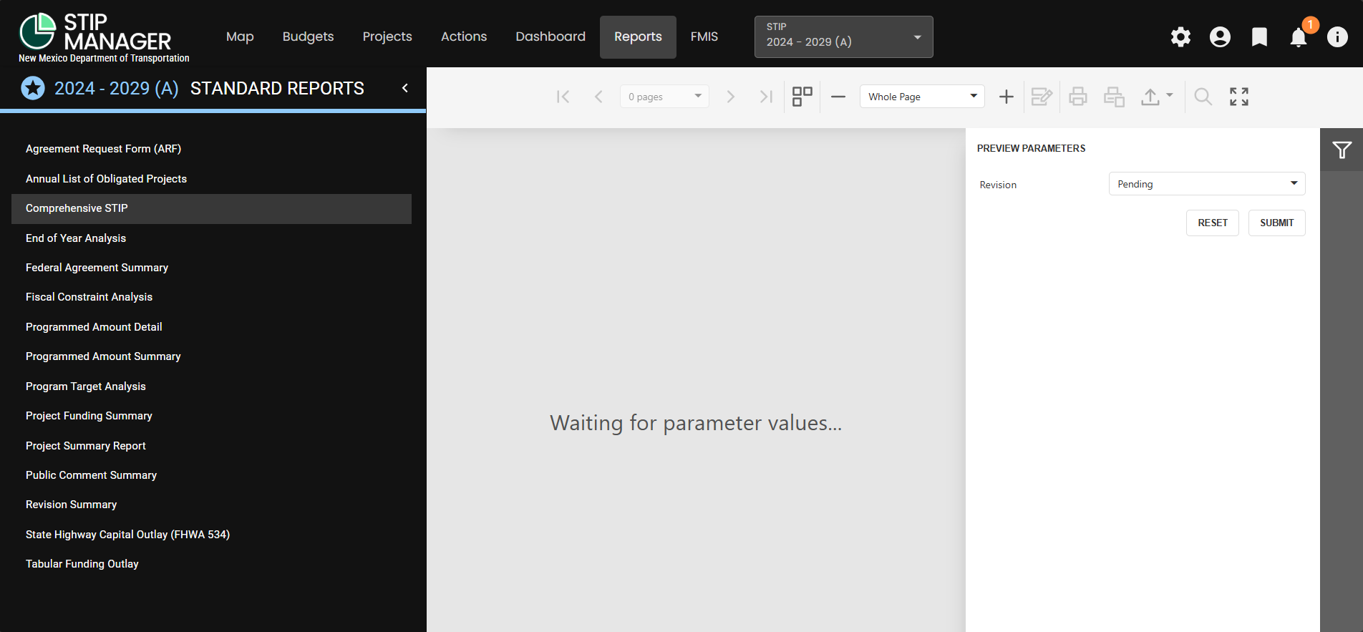
Task: Expand the Revision Pending dropdown
Action: pos(1206,184)
